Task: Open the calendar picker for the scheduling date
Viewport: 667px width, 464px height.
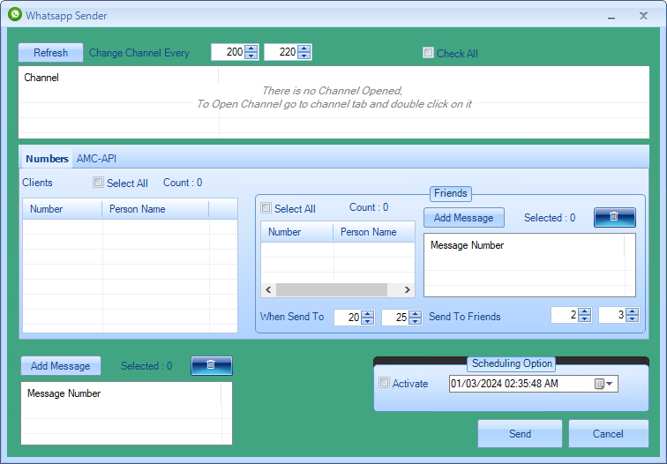Action: click(x=603, y=384)
